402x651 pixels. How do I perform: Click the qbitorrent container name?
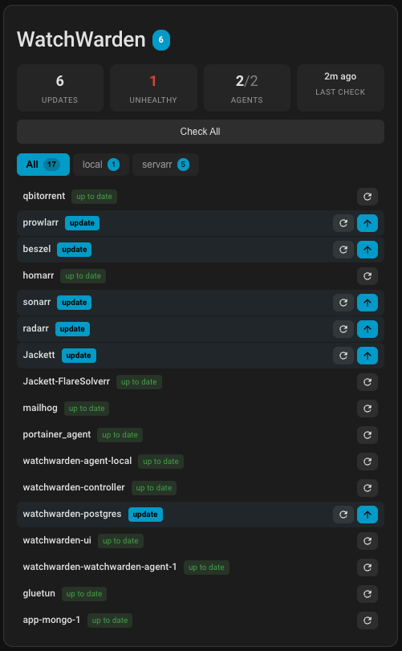44,196
